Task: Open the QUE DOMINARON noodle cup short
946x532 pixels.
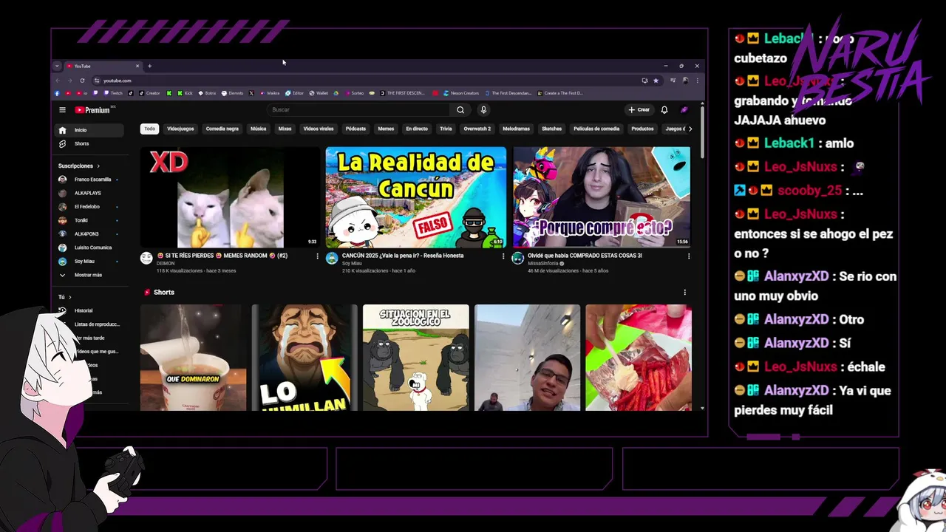Action: coord(193,358)
